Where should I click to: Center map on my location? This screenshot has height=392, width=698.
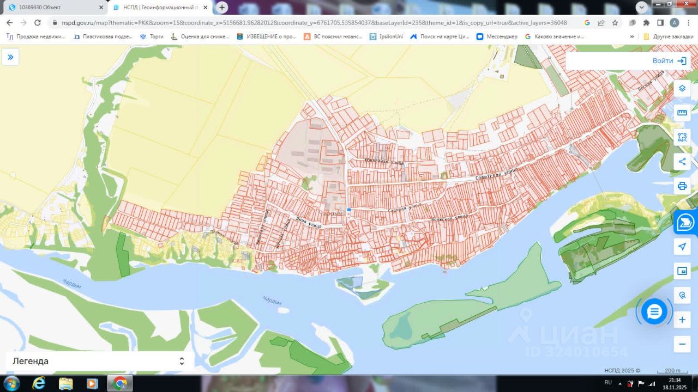[x=682, y=247]
